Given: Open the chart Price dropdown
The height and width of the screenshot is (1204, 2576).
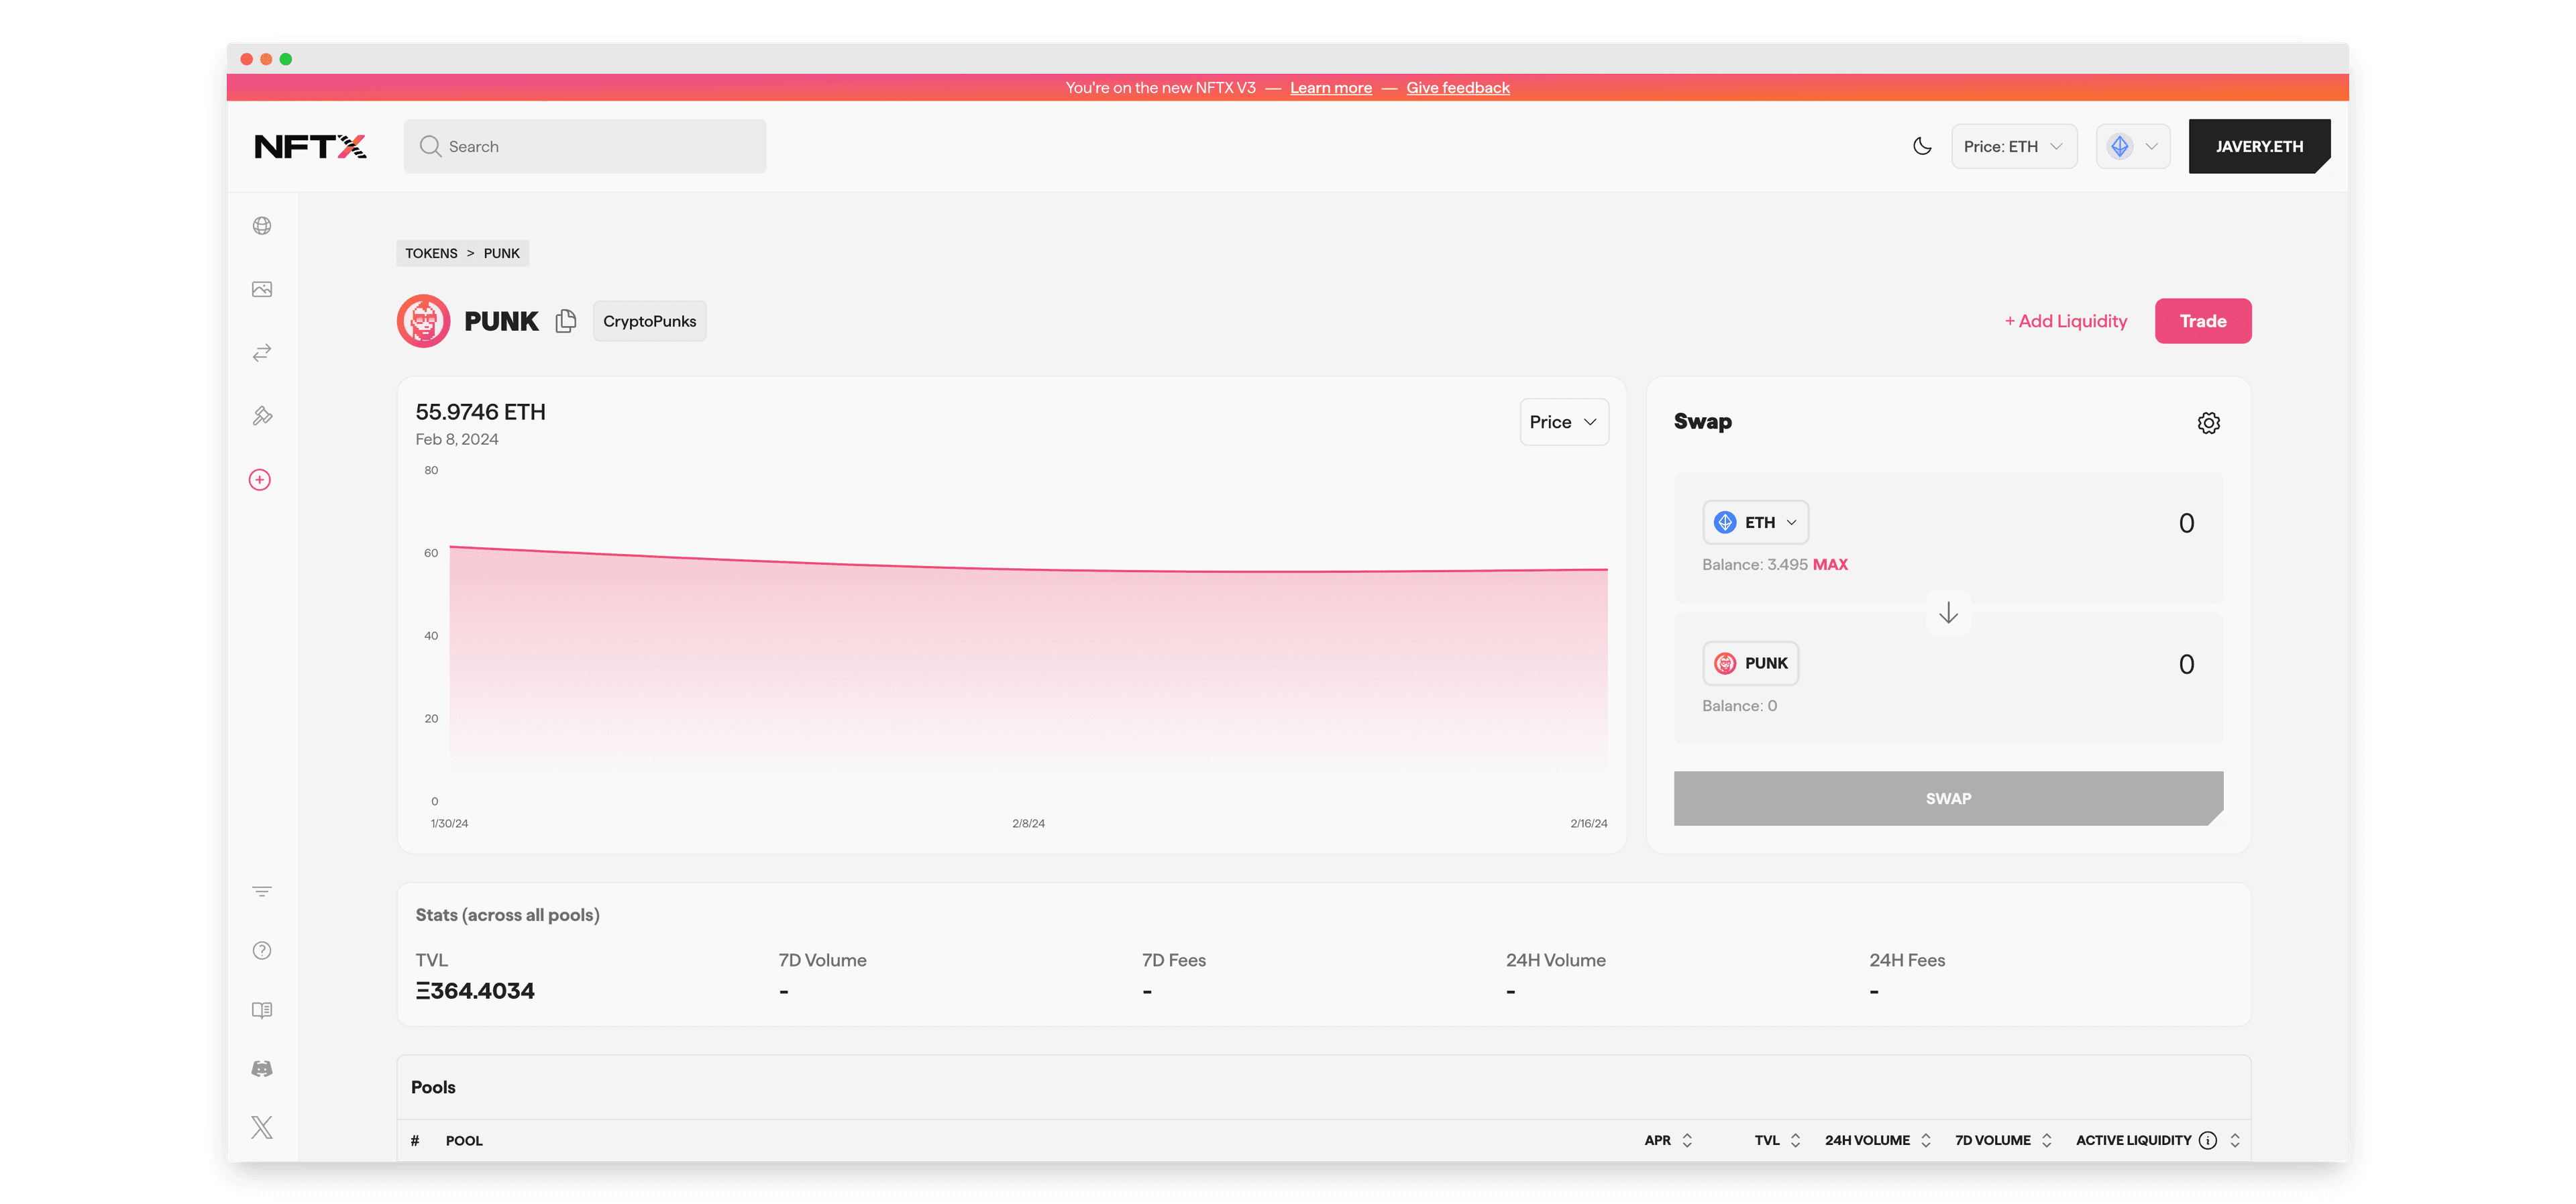Looking at the screenshot, I should point(1563,422).
